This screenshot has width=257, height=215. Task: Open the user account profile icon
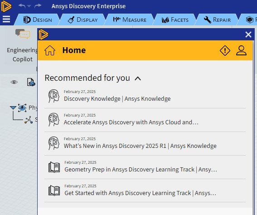coord(241,50)
